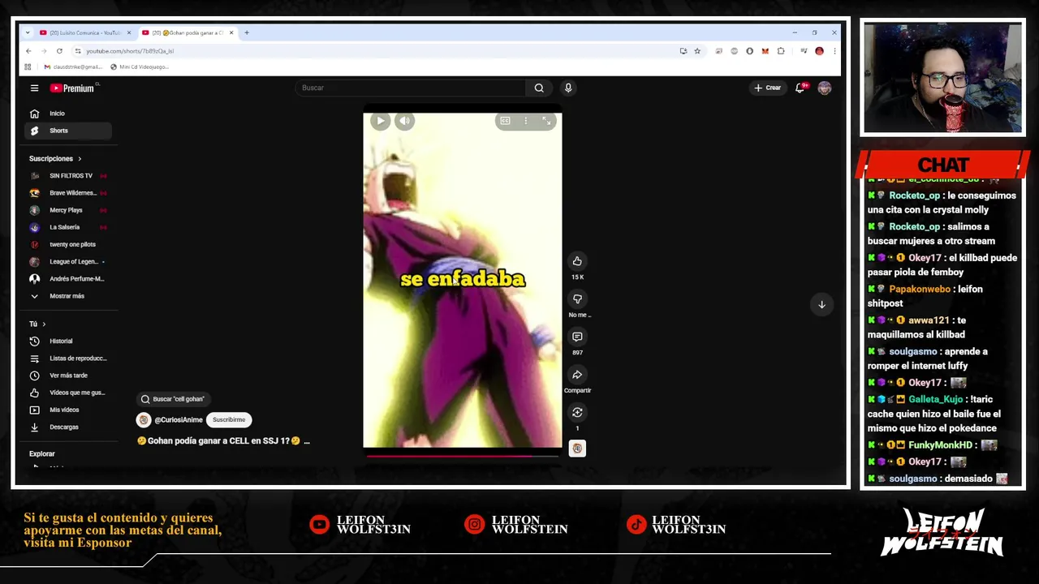The height and width of the screenshot is (584, 1039).
Task: Open the notifications bell
Action: tap(800, 88)
